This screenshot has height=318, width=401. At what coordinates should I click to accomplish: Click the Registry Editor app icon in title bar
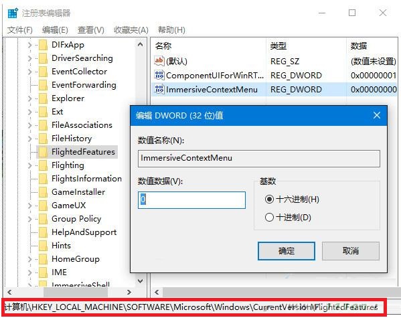click(x=13, y=13)
